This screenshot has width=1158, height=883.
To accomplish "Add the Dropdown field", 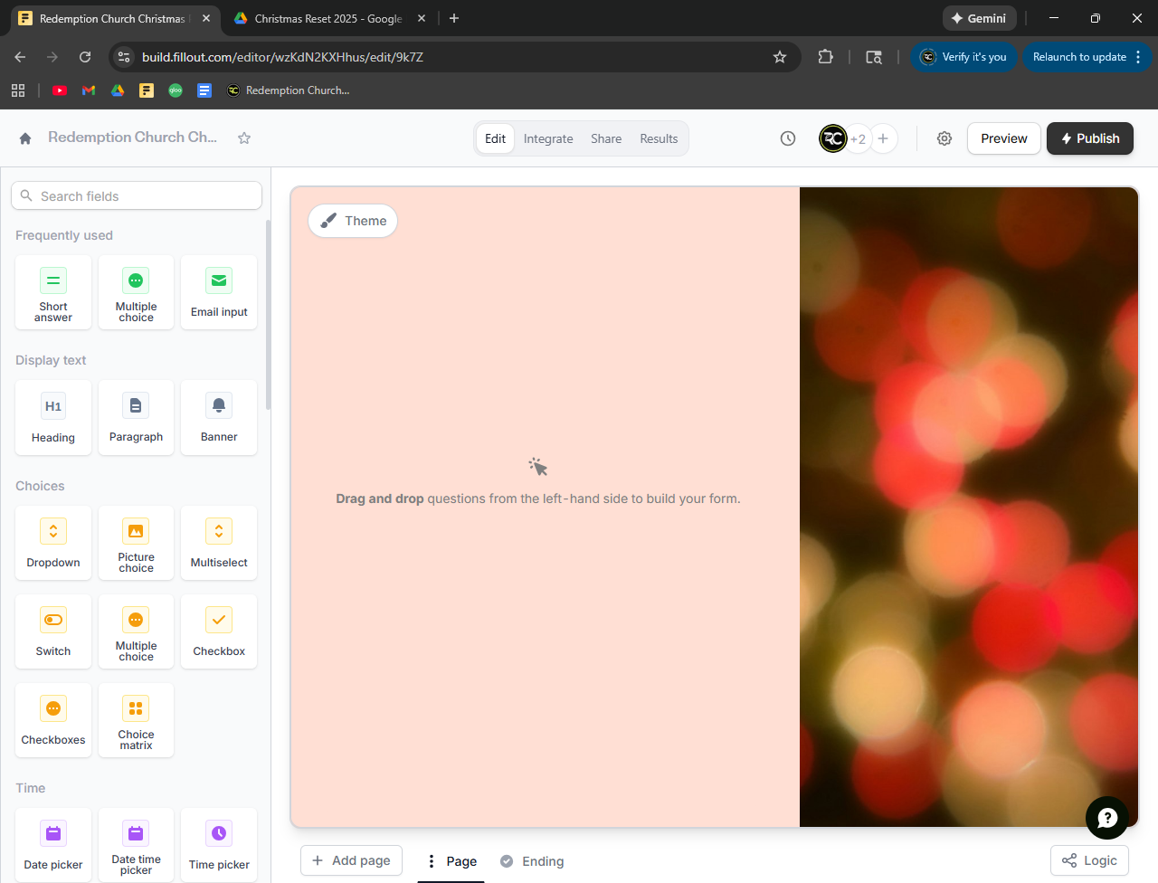I will click(x=53, y=543).
